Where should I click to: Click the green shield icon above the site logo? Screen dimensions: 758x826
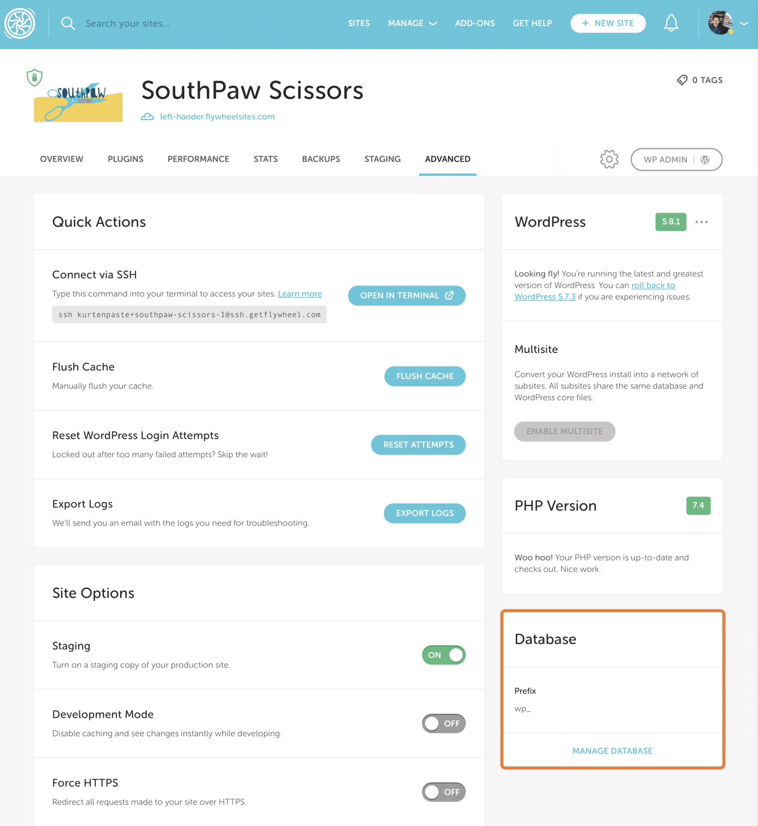click(x=34, y=77)
